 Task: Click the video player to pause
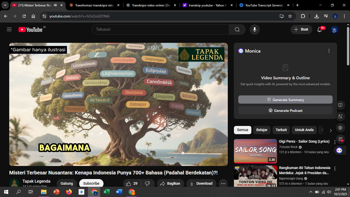[118, 104]
